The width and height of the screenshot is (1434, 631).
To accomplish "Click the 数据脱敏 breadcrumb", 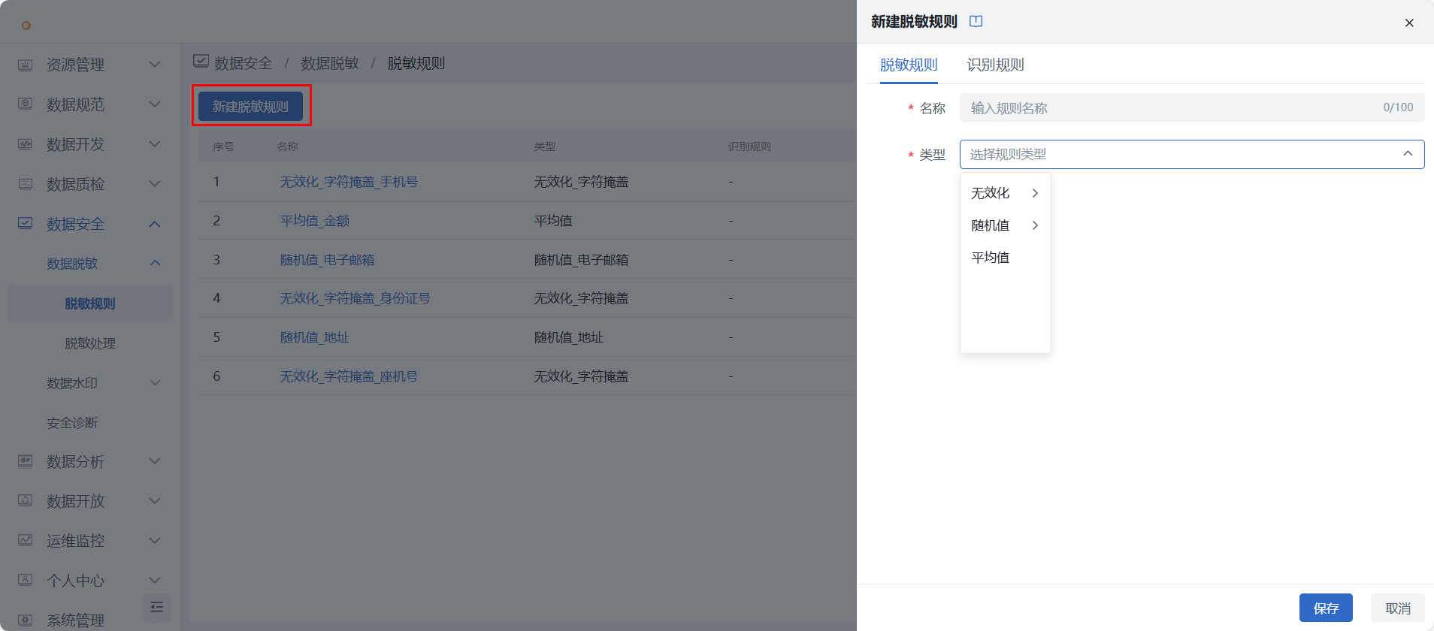I will click(330, 63).
